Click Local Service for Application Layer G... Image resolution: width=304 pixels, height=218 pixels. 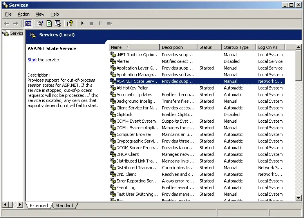270,68
